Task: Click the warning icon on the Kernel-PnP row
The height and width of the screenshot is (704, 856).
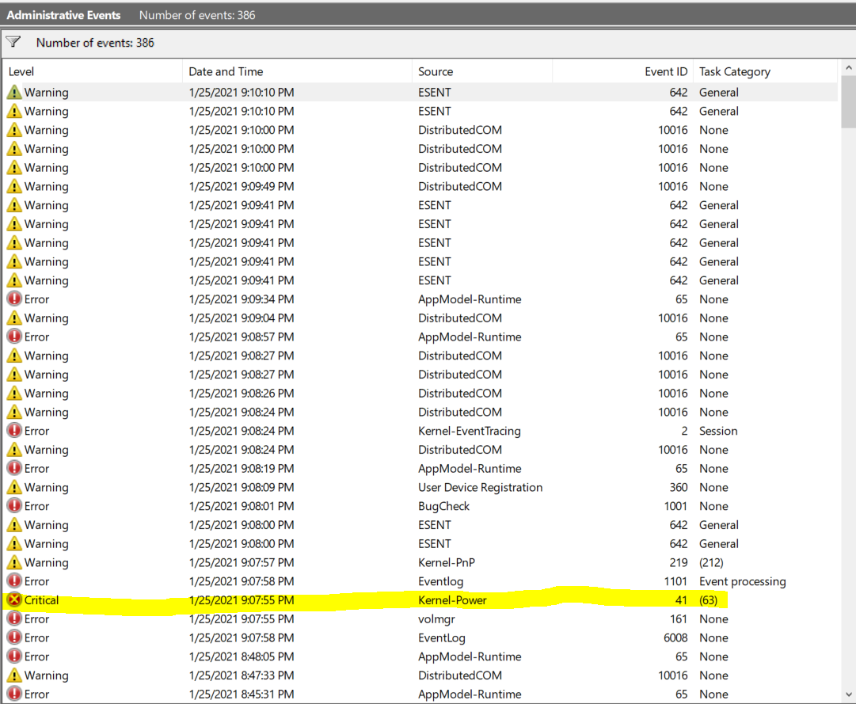Action: (14, 562)
